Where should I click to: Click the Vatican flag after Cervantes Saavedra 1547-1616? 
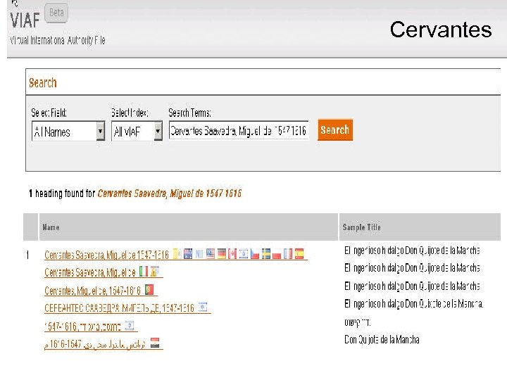pos(177,253)
